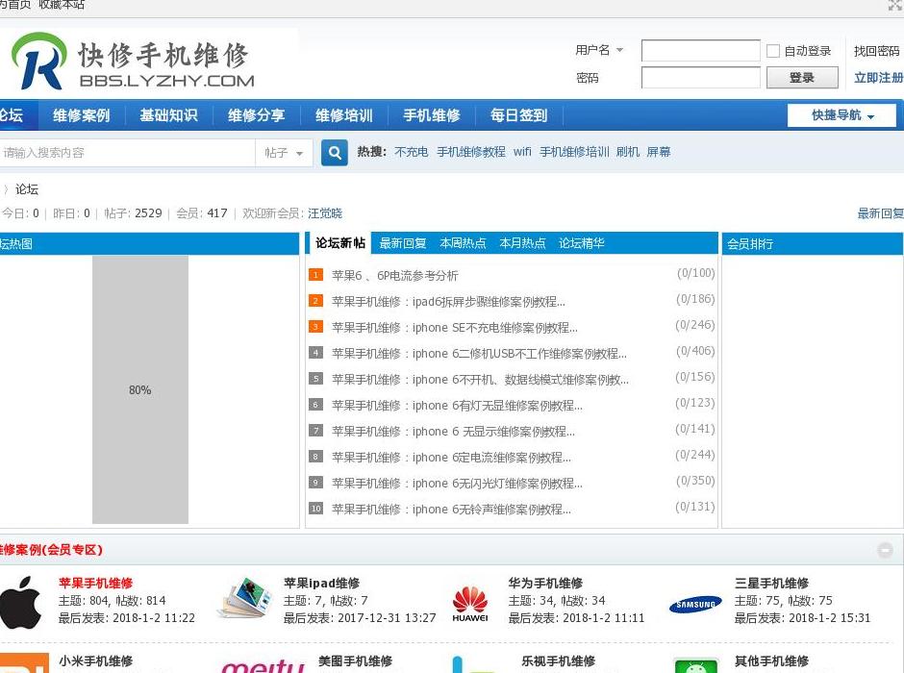Select the 论坛新帖 tab
The width and height of the screenshot is (904, 673).
[340, 243]
